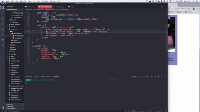Click the Spaces: 4 indentation setting

pos(144,111)
